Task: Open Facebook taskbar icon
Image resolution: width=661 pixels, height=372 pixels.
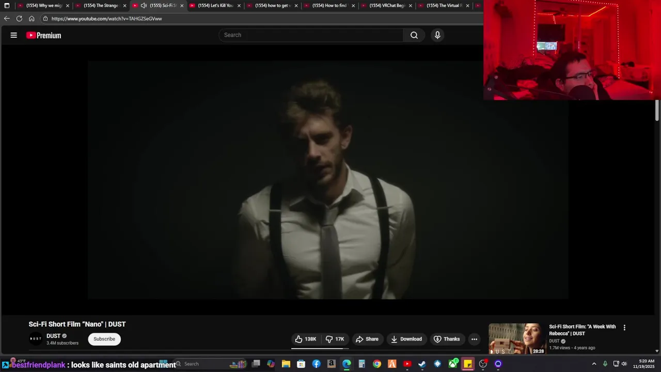Action: 316,364
